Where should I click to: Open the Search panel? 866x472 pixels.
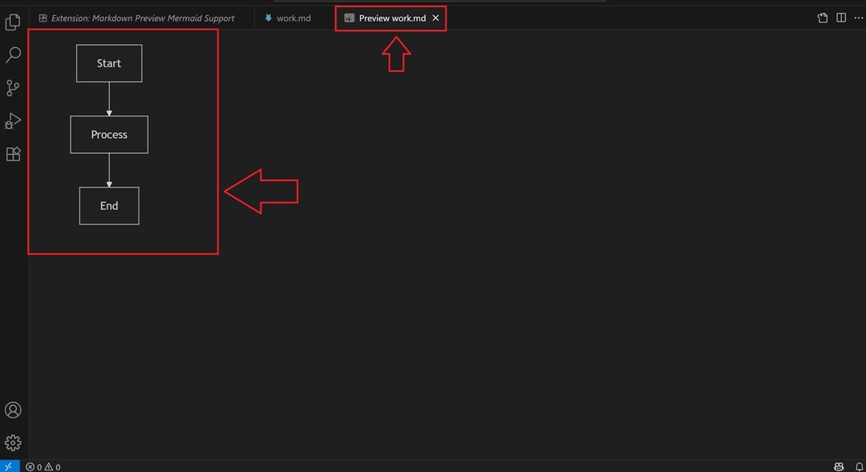click(x=13, y=54)
